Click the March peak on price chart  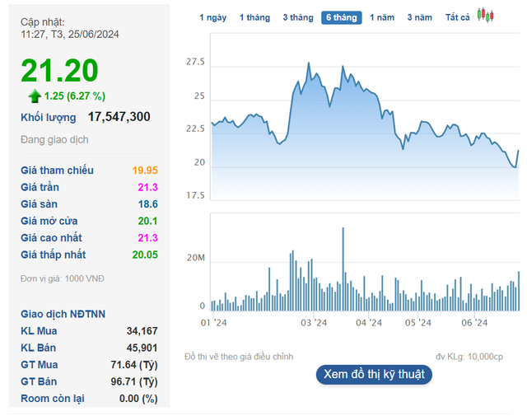(308, 63)
